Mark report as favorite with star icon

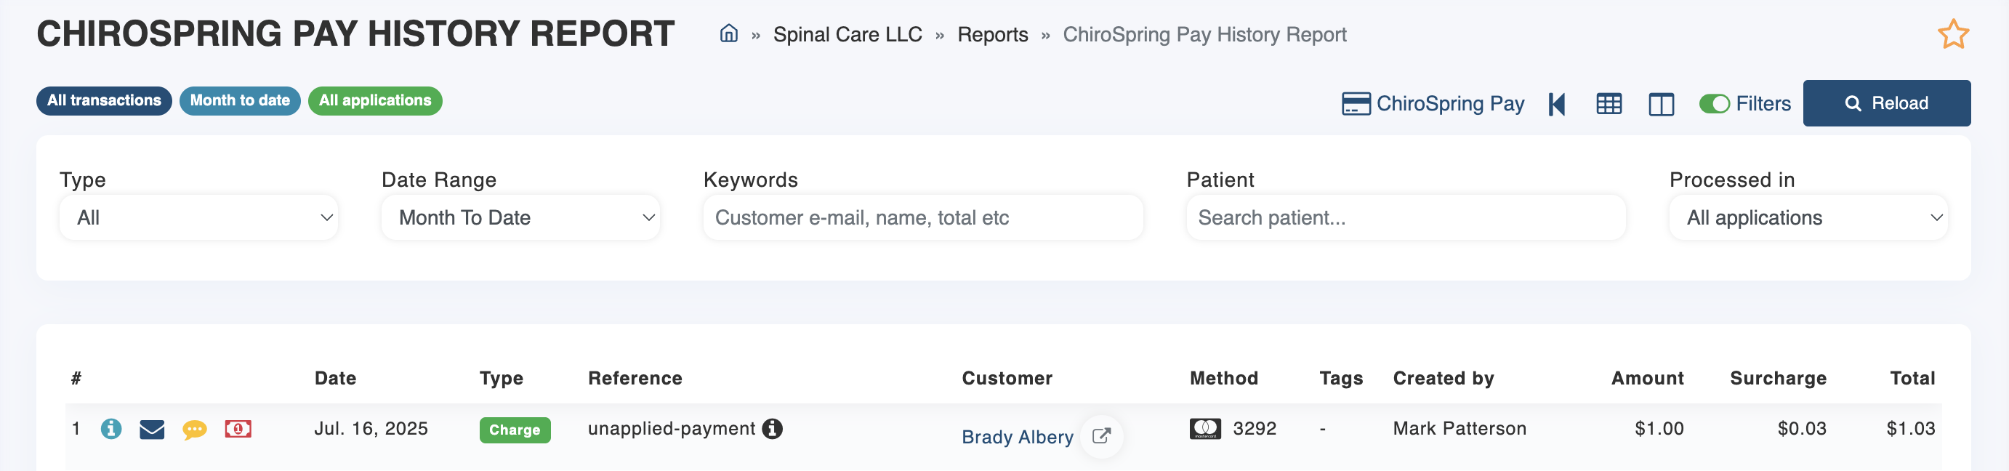[x=1952, y=34]
